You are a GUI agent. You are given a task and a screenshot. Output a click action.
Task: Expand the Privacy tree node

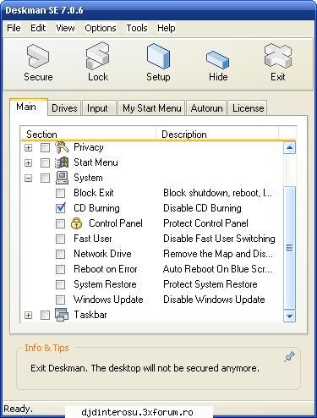click(28, 147)
